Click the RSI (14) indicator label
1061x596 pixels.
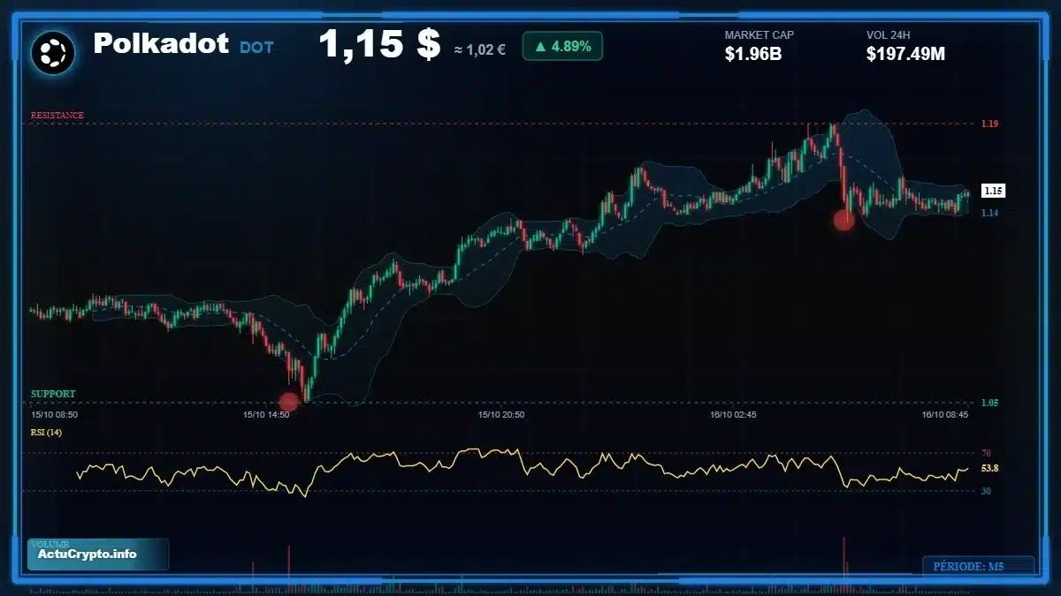point(46,432)
